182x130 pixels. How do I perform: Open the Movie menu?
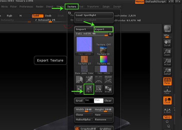coord(5,7)
